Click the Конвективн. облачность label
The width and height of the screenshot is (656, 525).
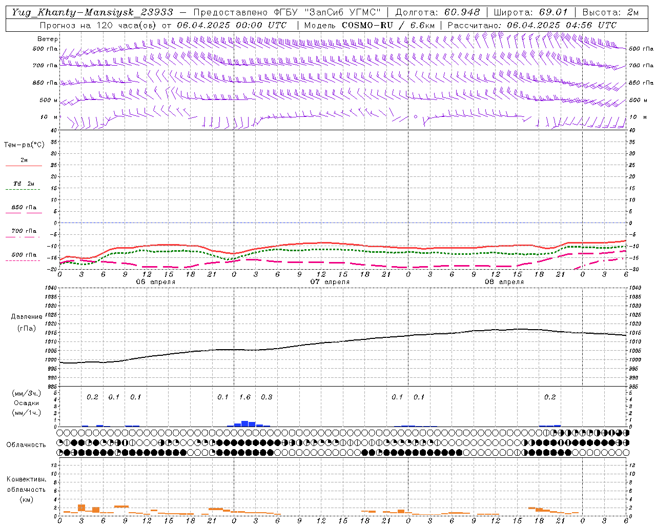tap(26, 484)
